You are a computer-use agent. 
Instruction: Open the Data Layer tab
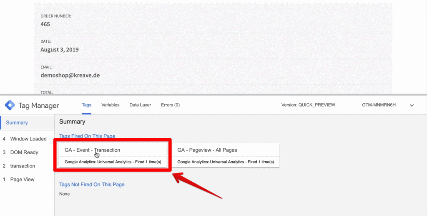140,105
